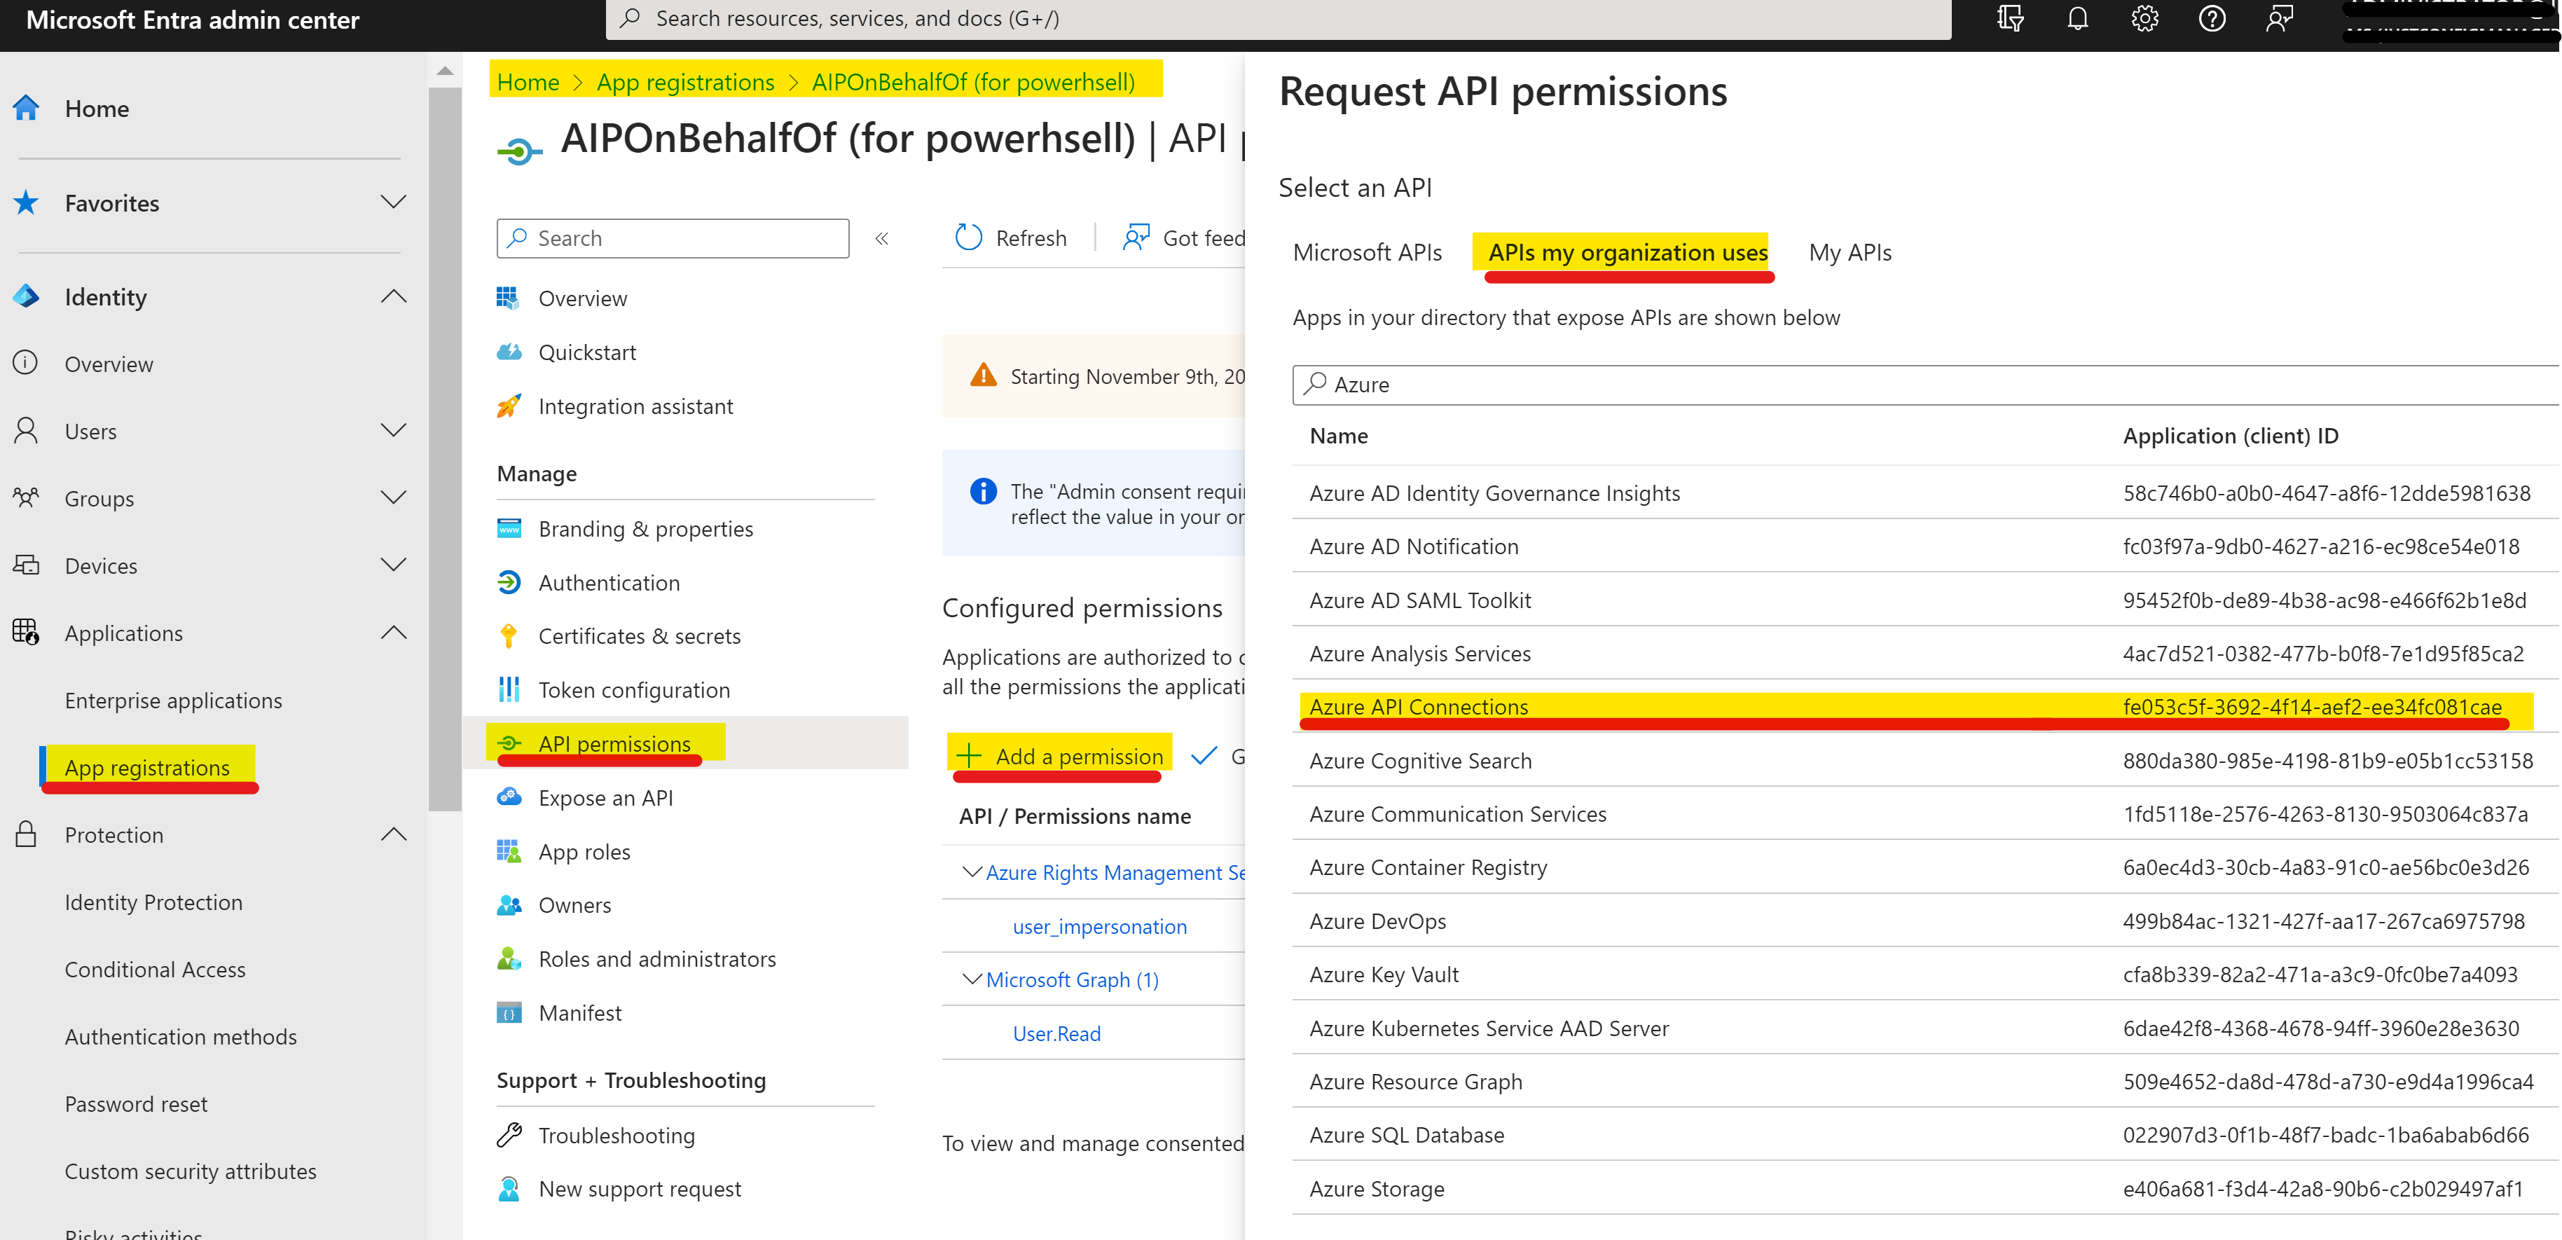This screenshot has height=1240, width=2562.
Task: Collapse the Applications section chevron
Action: [394, 633]
